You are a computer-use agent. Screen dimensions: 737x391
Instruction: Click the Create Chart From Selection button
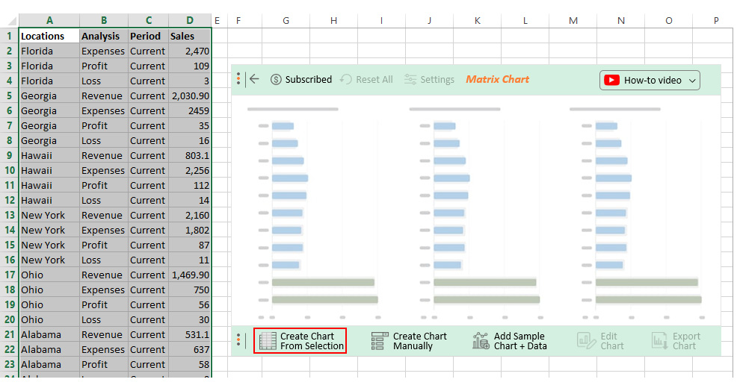(x=300, y=341)
